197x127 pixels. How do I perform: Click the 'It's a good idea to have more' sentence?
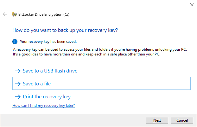pos(86,55)
